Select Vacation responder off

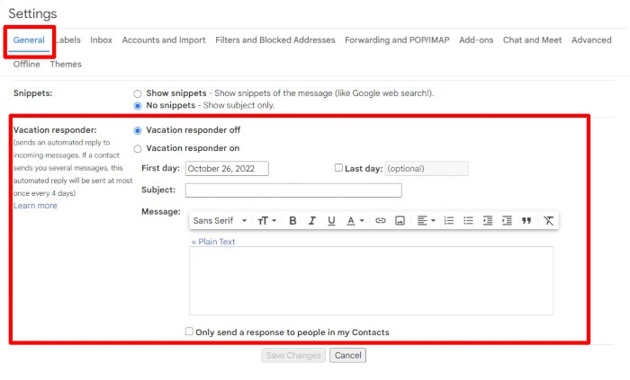pos(138,130)
